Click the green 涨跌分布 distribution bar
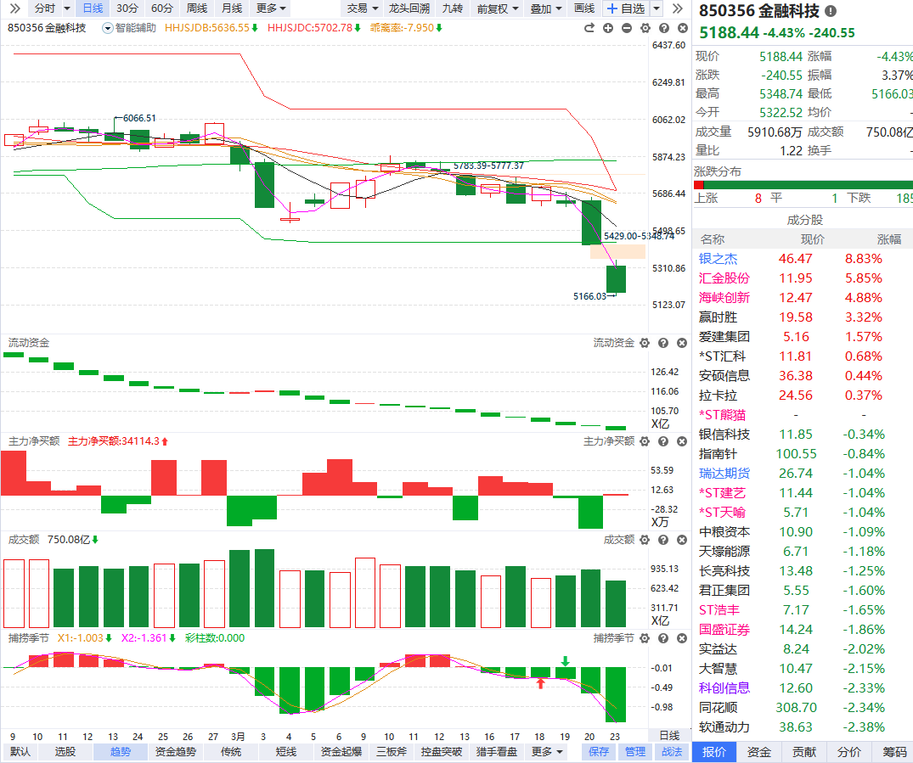 click(809, 185)
